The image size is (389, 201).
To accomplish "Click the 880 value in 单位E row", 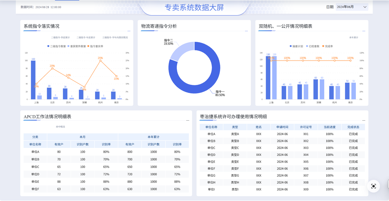I will [x=130, y=182].
